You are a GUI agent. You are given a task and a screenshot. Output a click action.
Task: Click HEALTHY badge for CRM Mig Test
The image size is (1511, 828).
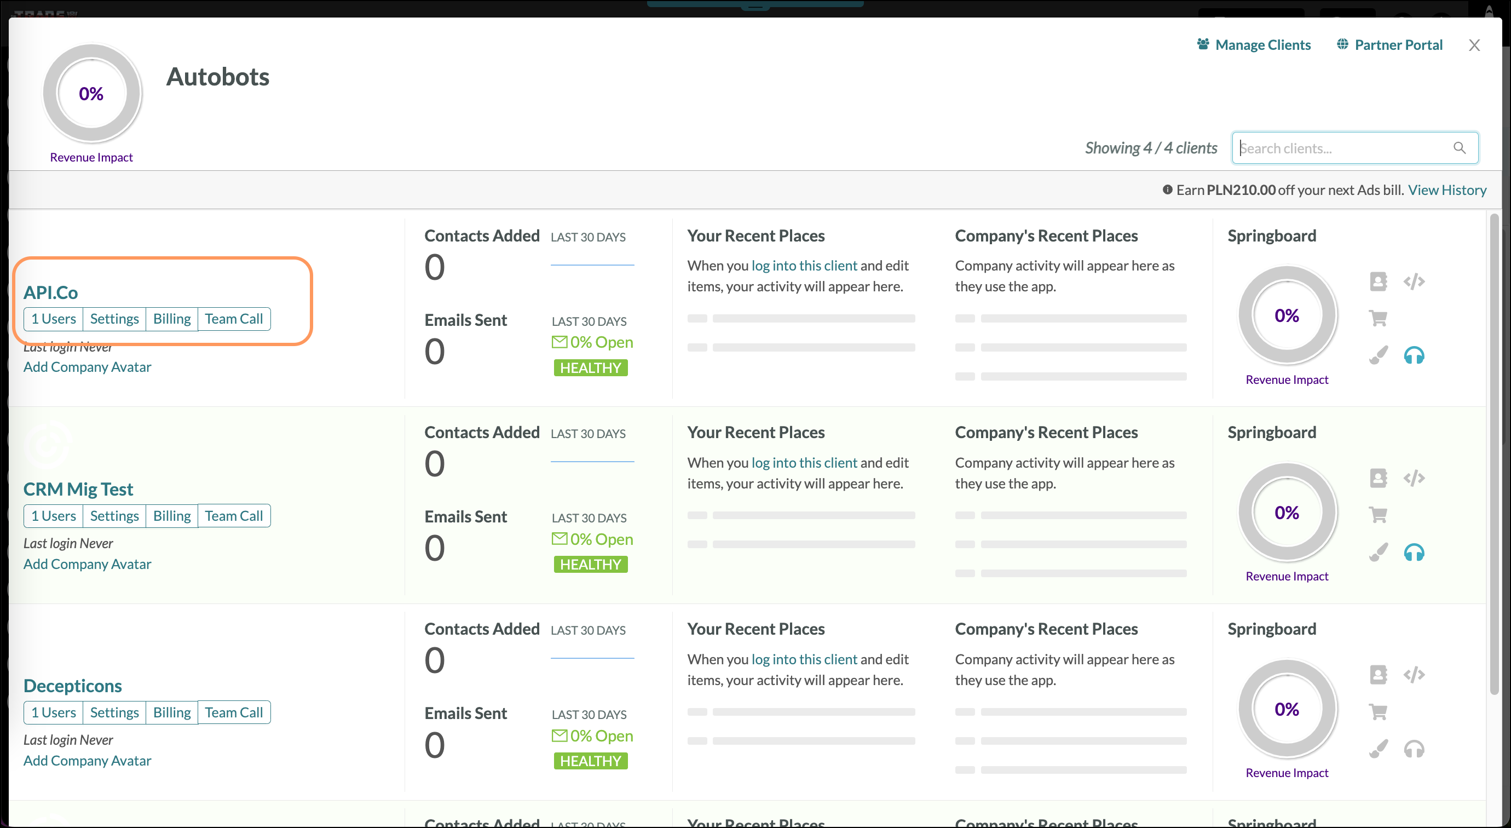[591, 564]
